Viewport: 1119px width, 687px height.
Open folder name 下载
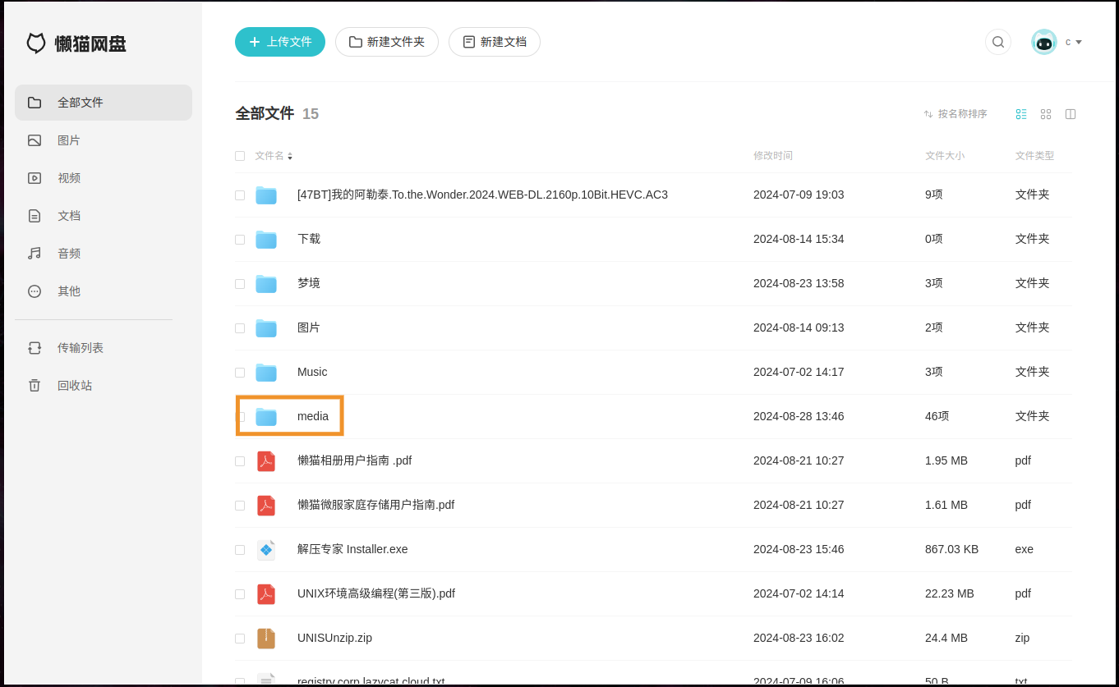(x=309, y=239)
